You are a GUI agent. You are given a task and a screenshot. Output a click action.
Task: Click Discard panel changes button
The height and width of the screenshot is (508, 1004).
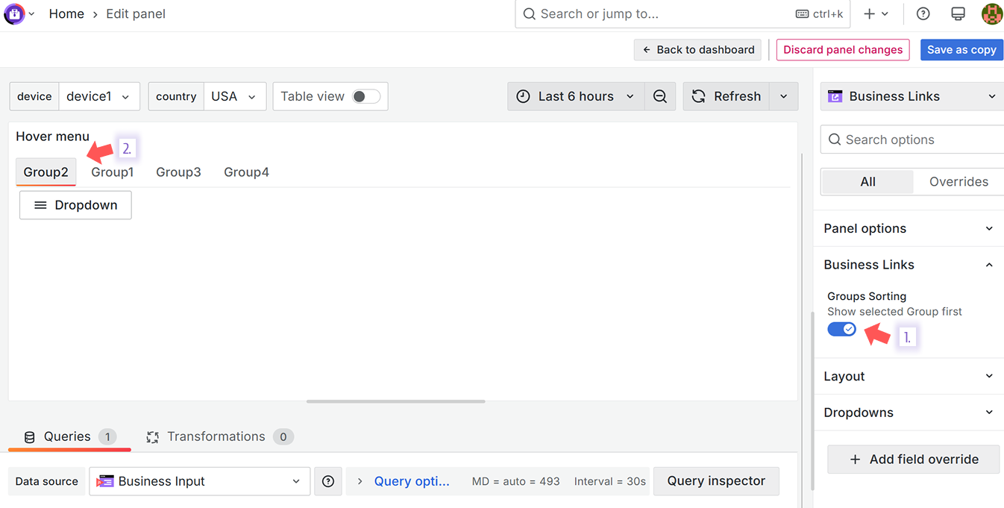pos(843,50)
